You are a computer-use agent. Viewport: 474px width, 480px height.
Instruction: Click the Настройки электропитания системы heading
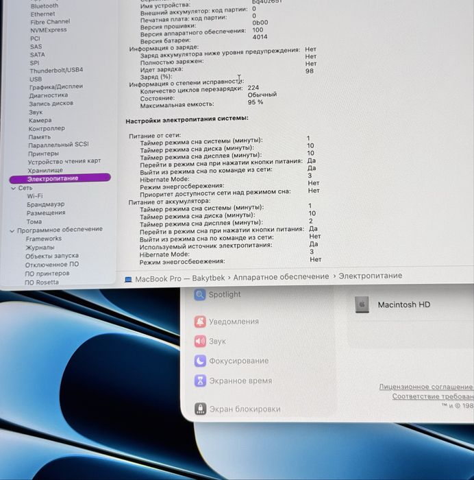(x=187, y=120)
